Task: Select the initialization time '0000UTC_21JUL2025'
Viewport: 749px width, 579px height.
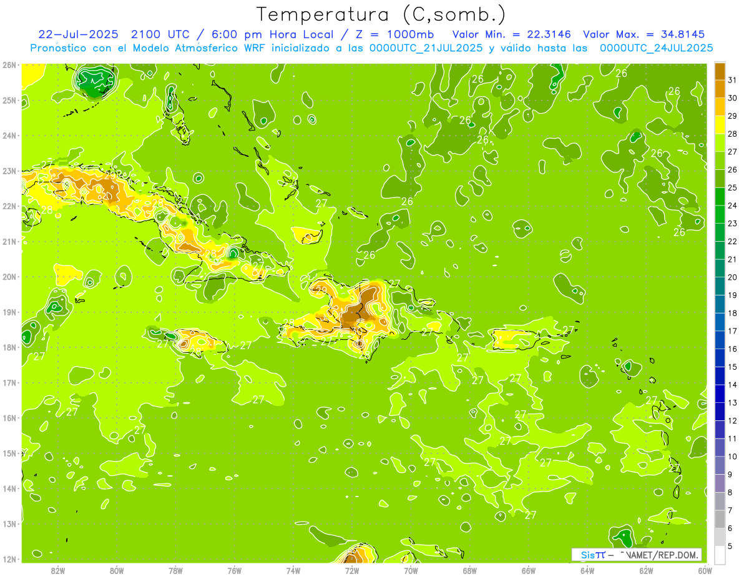Action: pyautogui.click(x=426, y=47)
